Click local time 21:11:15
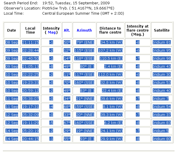Image resolution: width=176 pixels, height=153 pixels. tap(30, 42)
